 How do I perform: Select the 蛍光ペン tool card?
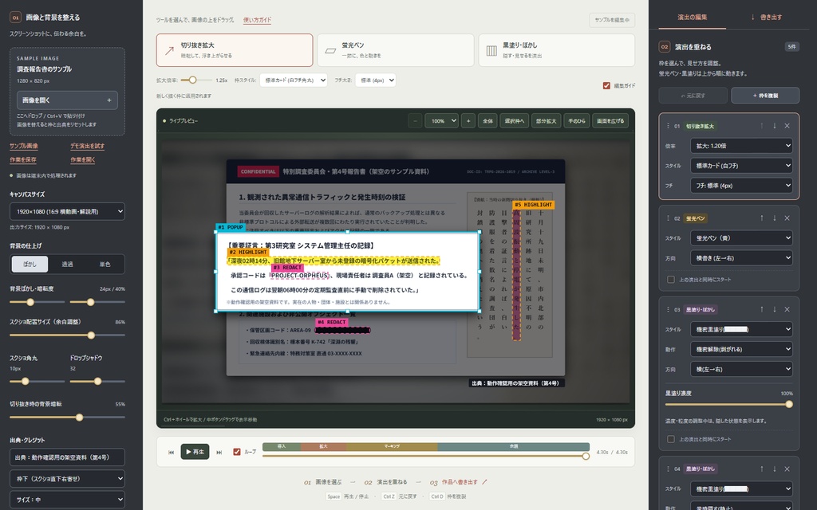tap(396, 50)
